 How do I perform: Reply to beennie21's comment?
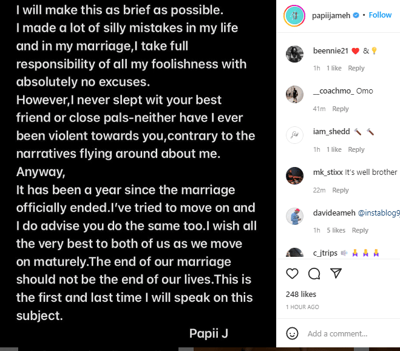click(356, 69)
